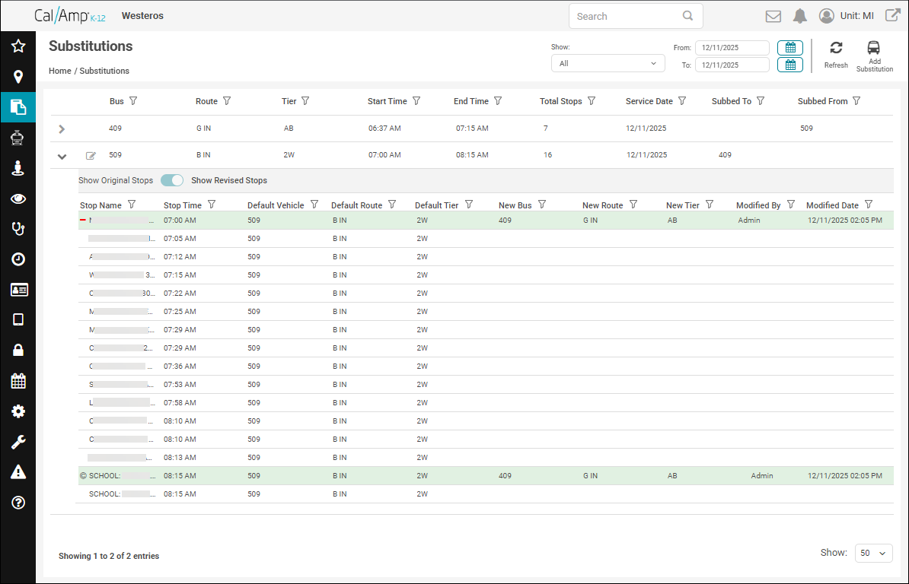
Task: Open the person pin sidebar icon
Action: point(18,168)
